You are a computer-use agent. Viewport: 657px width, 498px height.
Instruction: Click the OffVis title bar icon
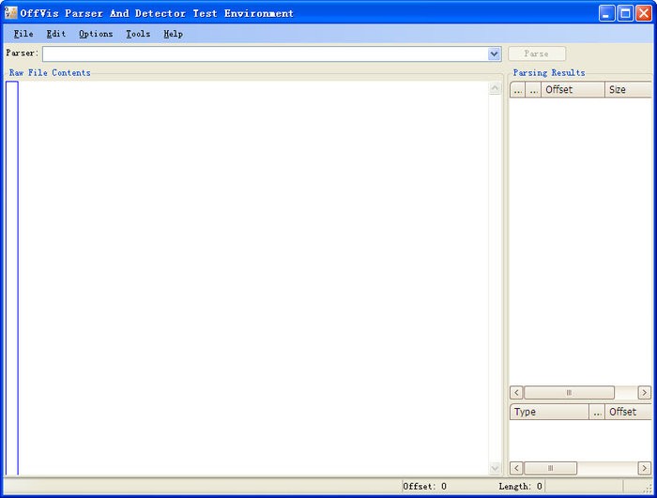[x=11, y=13]
